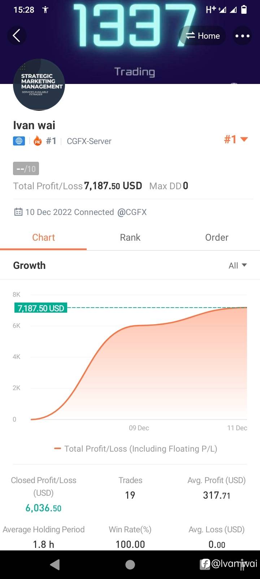Switch to the Rank tab
Image resolution: width=260 pixels, height=579 pixels.
click(130, 237)
